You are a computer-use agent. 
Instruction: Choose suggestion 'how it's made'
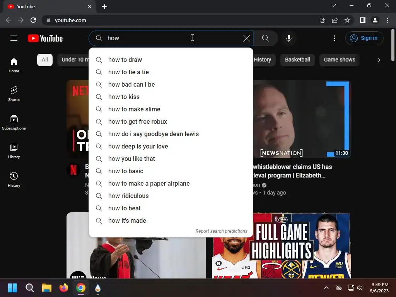(171, 221)
